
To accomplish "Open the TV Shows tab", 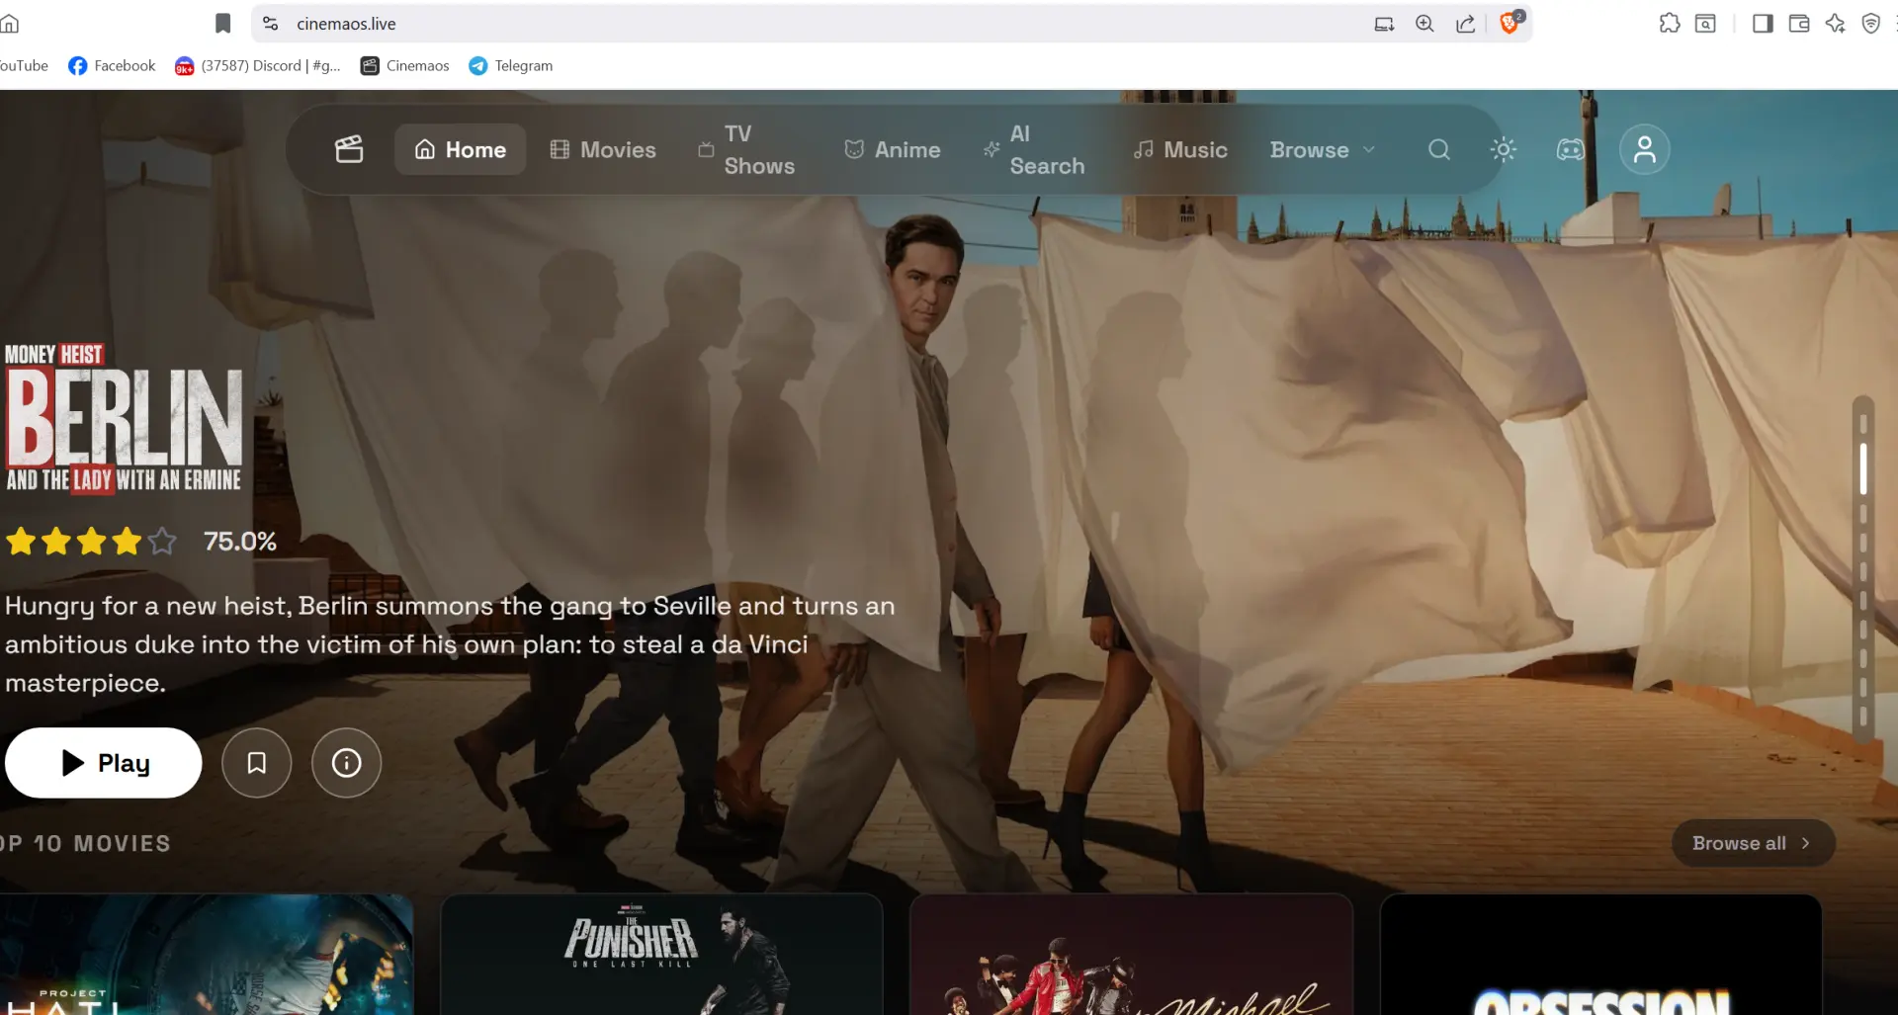I will coord(746,149).
